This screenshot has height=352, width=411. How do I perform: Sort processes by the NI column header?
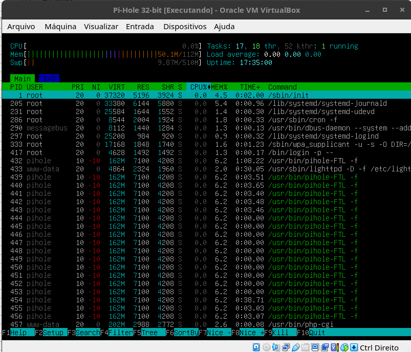tap(96, 87)
